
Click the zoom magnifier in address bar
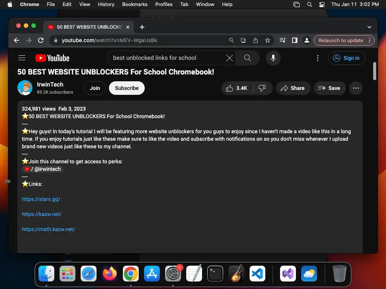pyautogui.click(x=231, y=40)
